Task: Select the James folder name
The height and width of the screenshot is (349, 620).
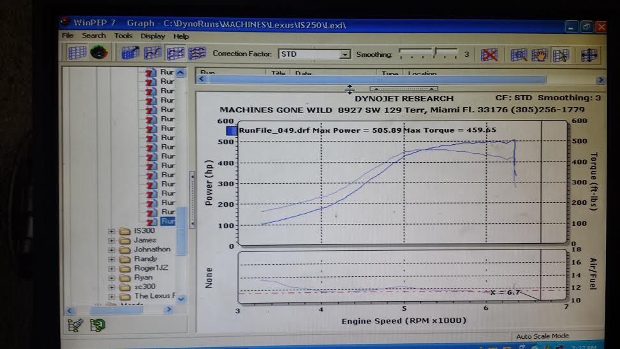Action: pos(145,240)
